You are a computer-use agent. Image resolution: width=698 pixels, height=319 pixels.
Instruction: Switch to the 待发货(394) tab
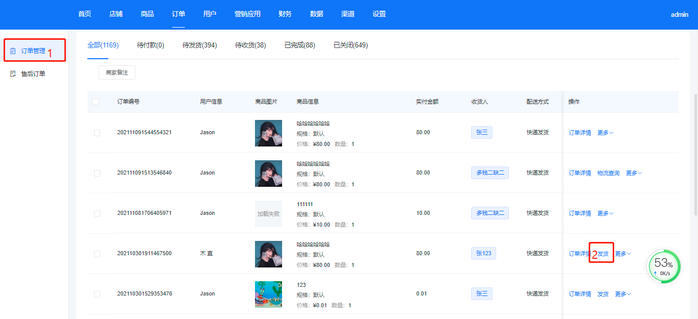199,45
